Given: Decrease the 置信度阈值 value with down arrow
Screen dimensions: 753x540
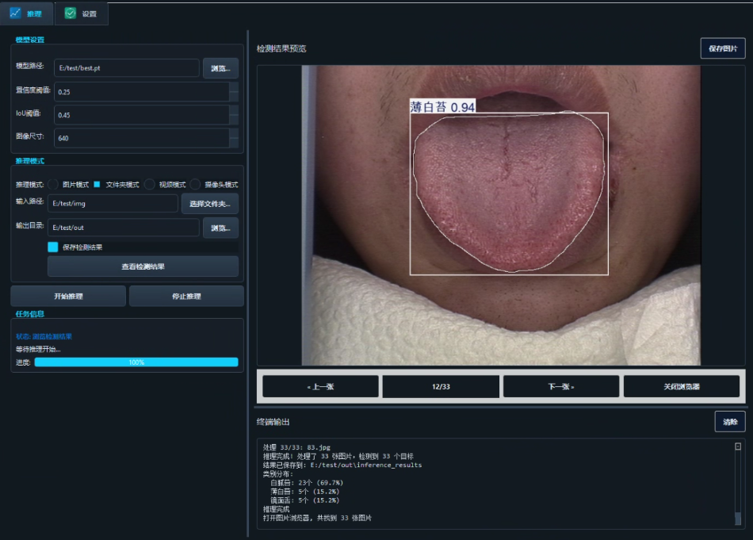Looking at the screenshot, I should coord(234,96).
